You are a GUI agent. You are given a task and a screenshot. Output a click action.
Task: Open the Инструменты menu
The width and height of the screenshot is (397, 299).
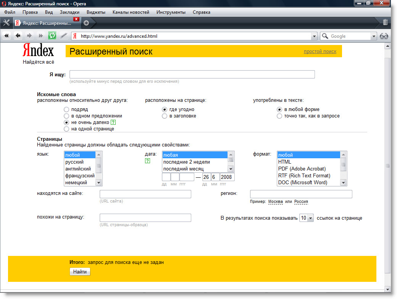point(171,12)
